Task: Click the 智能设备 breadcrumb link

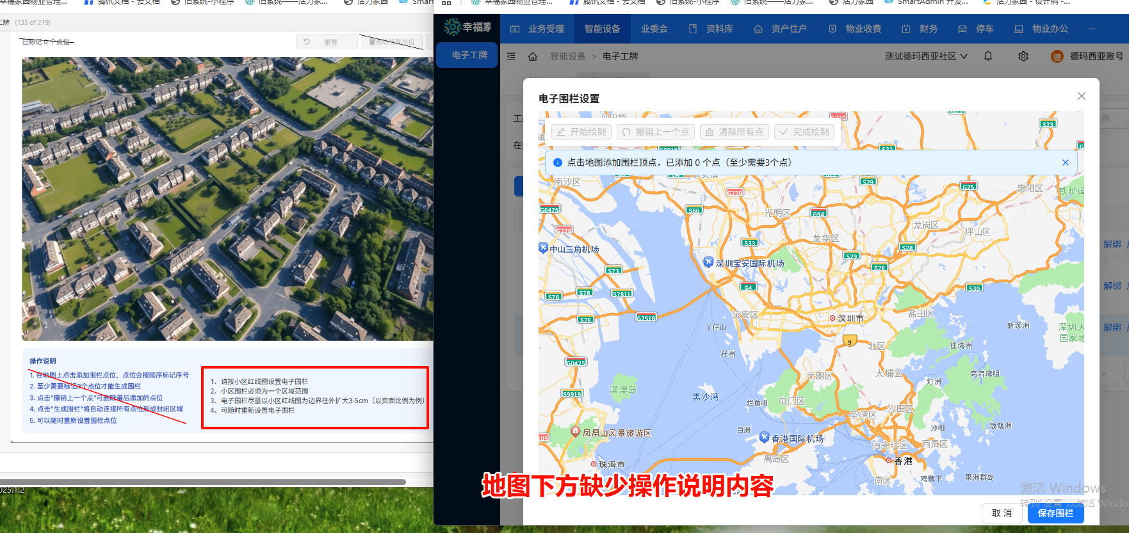Action: pyautogui.click(x=568, y=56)
